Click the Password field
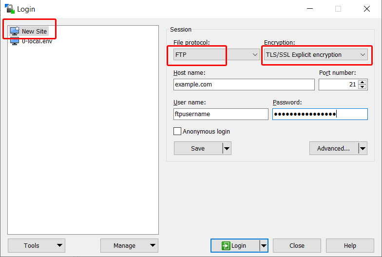Image resolution: width=382 pixels, height=257 pixels. [320, 114]
